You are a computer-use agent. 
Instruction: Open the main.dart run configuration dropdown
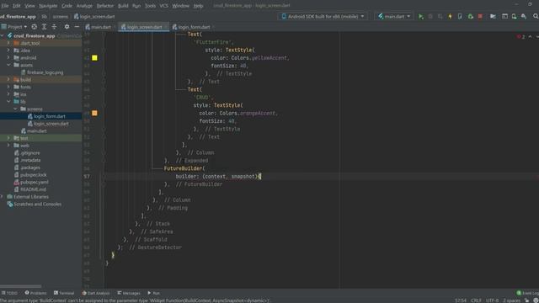pyautogui.click(x=394, y=17)
